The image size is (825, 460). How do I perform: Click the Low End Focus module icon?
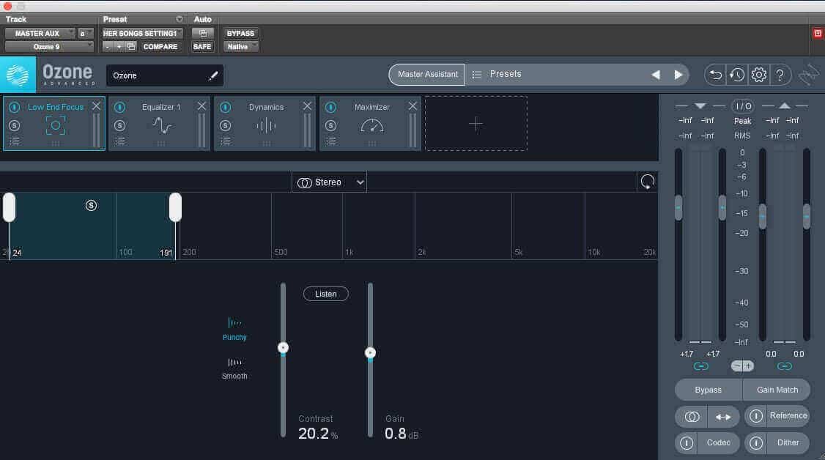coord(55,126)
